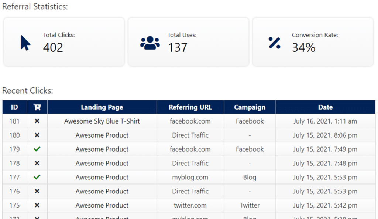Select the Awesome Sky Blue T-Shirt row
This screenshot has width=378, height=219.
tap(102, 121)
